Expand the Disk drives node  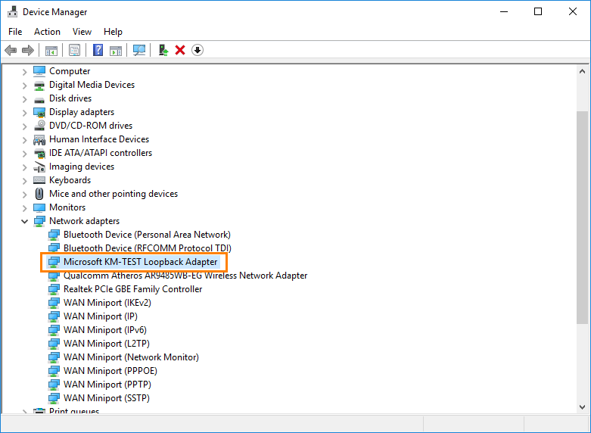pyautogui.click(x=24, y=99)
